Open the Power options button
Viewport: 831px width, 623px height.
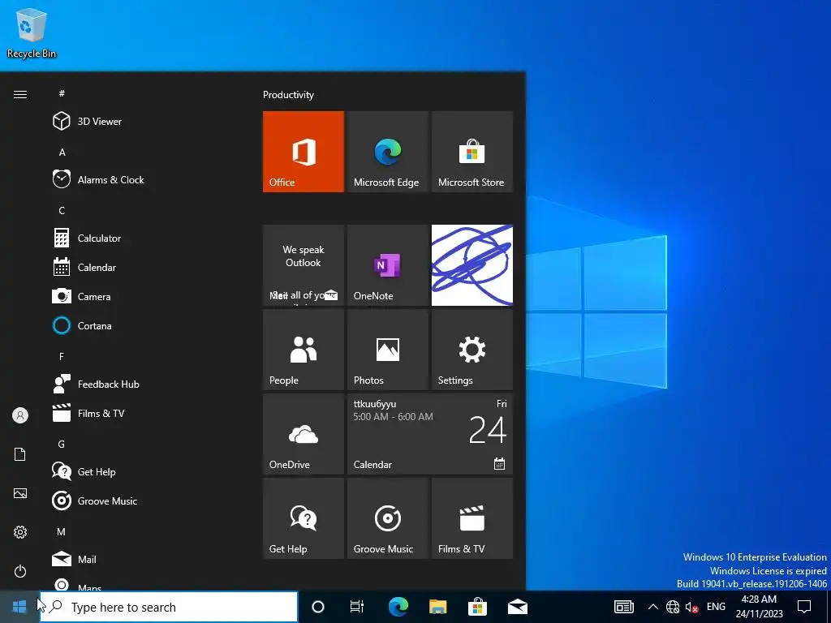20,571
